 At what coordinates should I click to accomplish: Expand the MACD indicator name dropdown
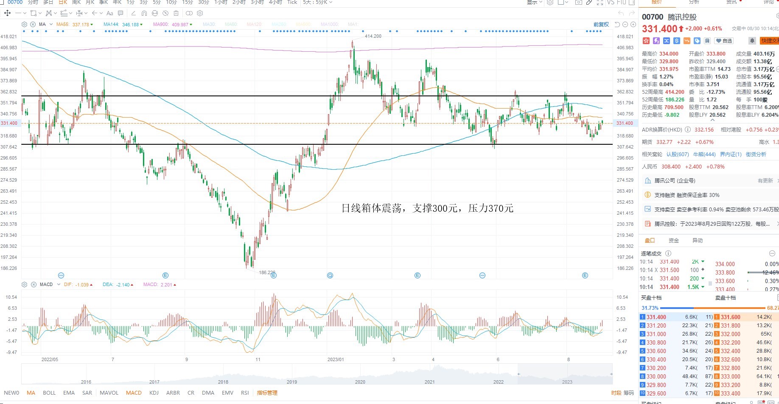(59, 284)
